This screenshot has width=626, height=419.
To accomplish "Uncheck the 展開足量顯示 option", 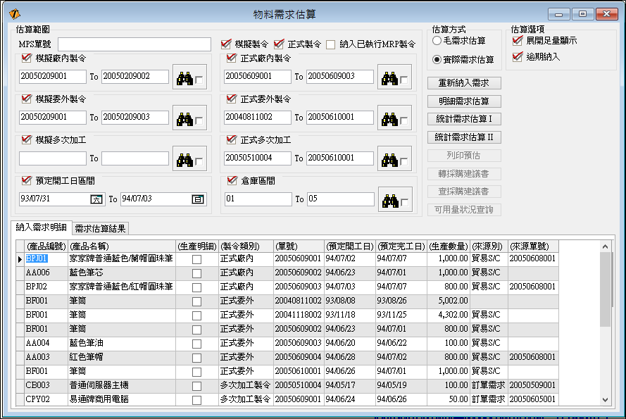I will pos(518,41).
